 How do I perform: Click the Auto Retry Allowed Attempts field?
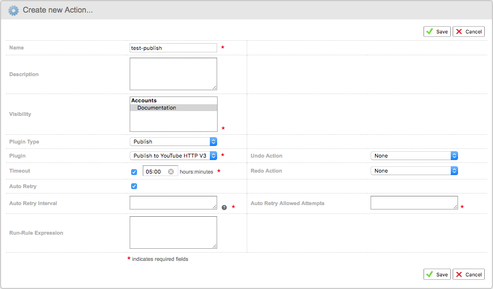click(x=414, y=202)
